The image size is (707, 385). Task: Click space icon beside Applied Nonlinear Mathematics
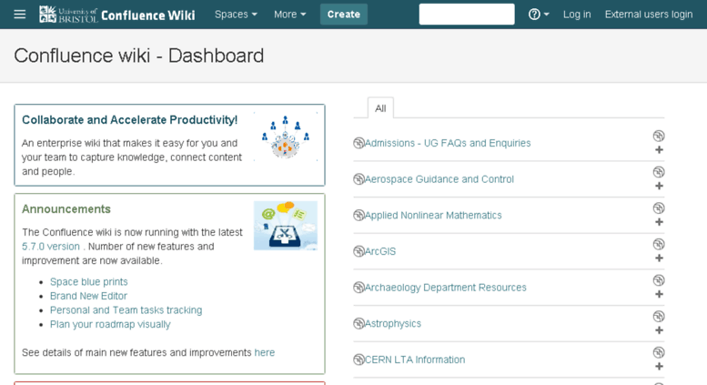359,215
